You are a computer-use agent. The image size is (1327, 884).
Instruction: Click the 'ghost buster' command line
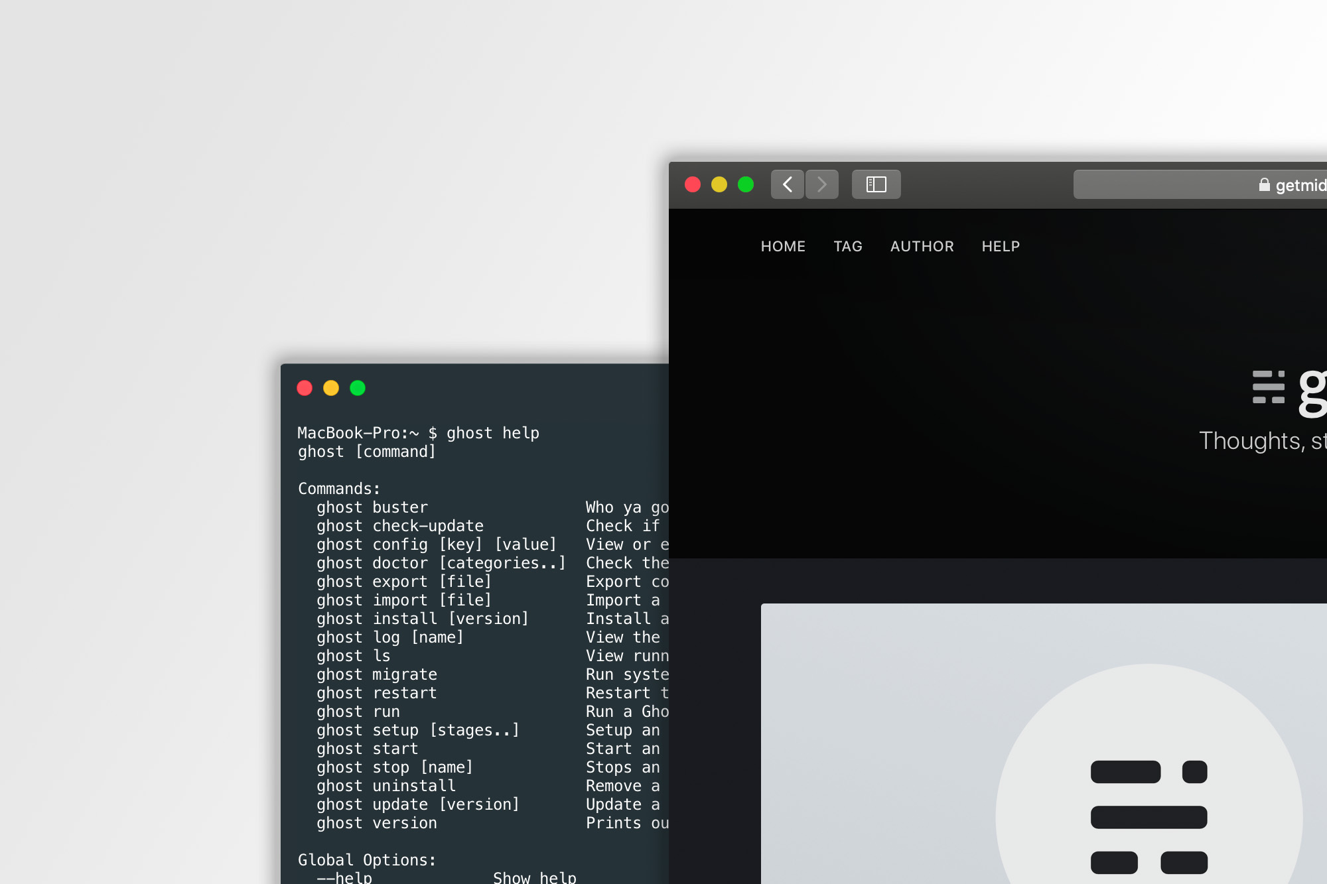(372, 507)
